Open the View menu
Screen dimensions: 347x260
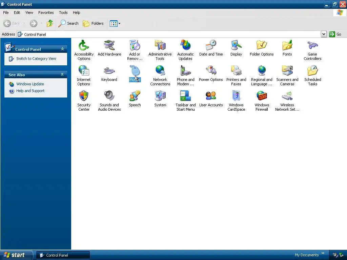coord(29,13)
